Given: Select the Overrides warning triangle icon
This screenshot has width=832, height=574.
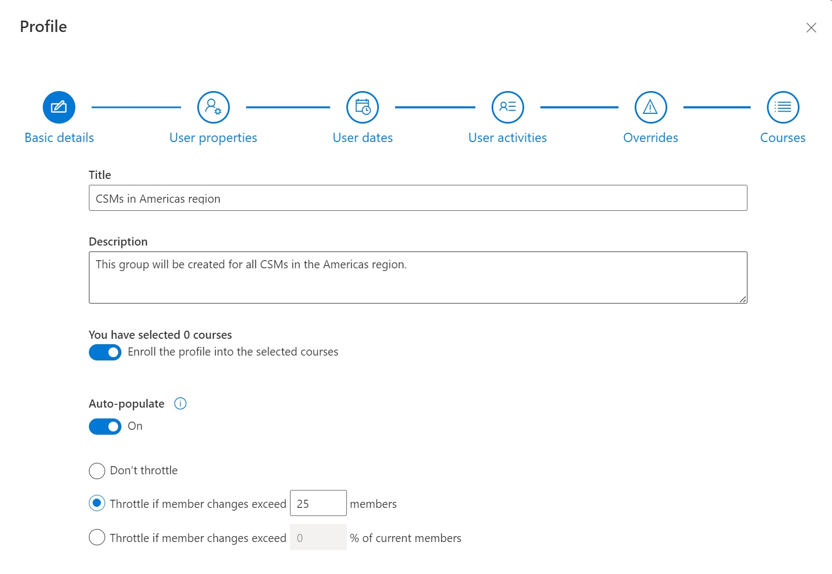Looking at the screenshot, I should [650, 107].
